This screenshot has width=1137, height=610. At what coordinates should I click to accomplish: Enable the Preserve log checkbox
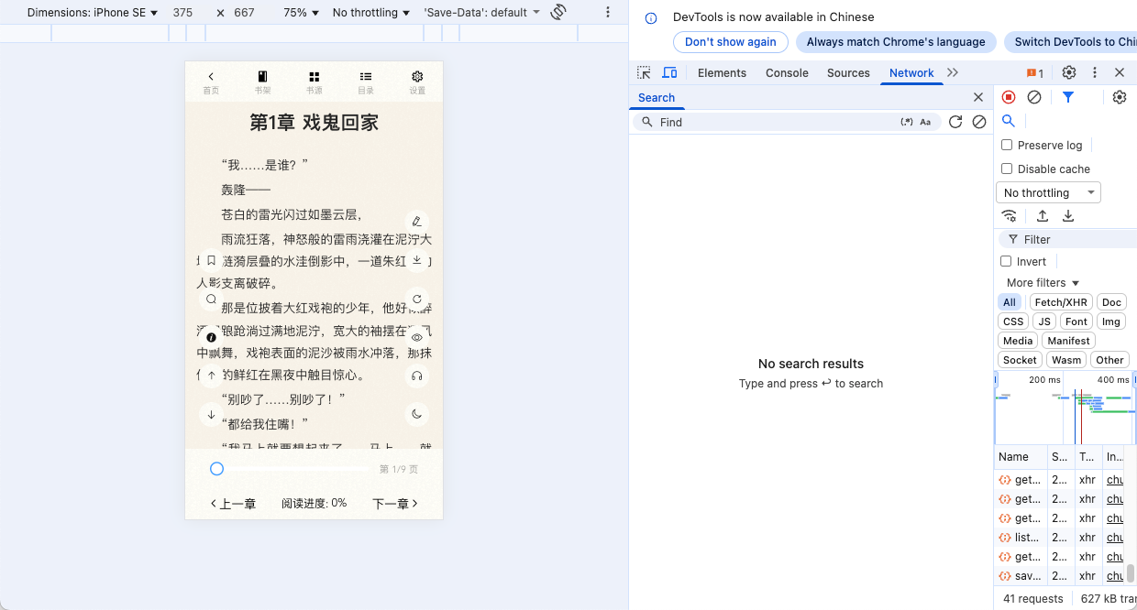click(1006, 145)
